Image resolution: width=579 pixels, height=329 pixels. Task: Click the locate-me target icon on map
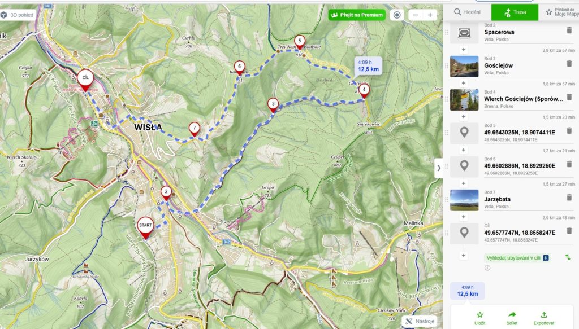tap(397, 15)
